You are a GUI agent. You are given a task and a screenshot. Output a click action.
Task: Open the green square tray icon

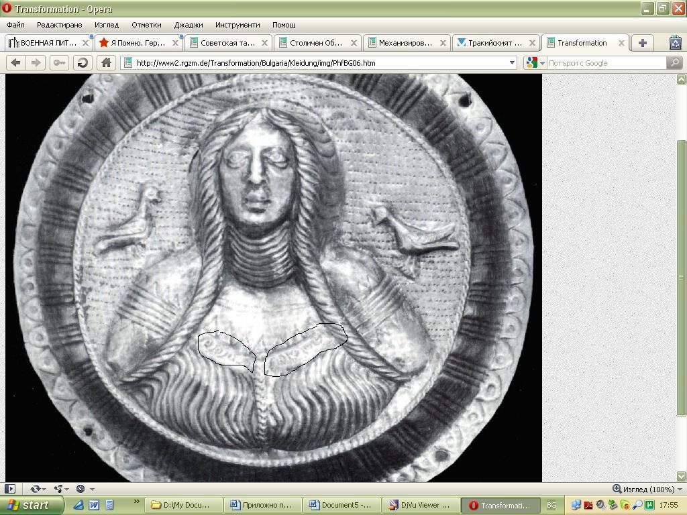pyautogui.click(x=649, y=505)
